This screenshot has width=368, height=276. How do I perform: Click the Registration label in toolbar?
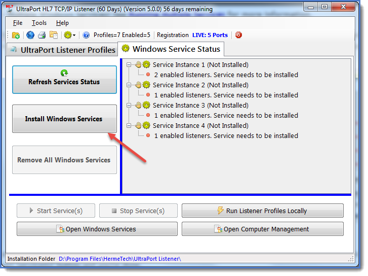pos(173,35)
